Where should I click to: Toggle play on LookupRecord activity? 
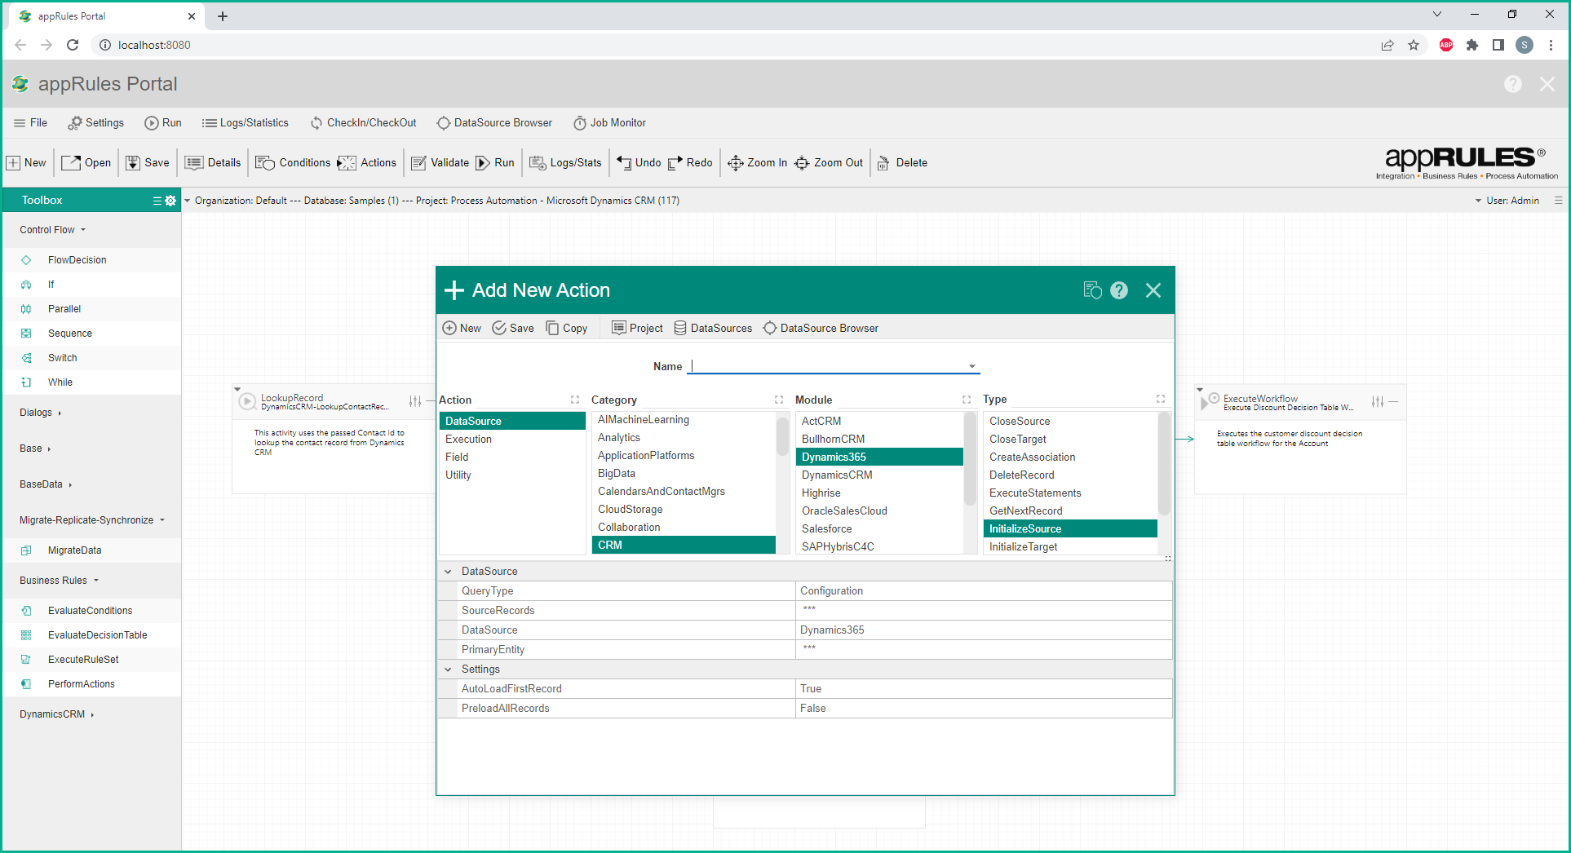tap(247, 401)
